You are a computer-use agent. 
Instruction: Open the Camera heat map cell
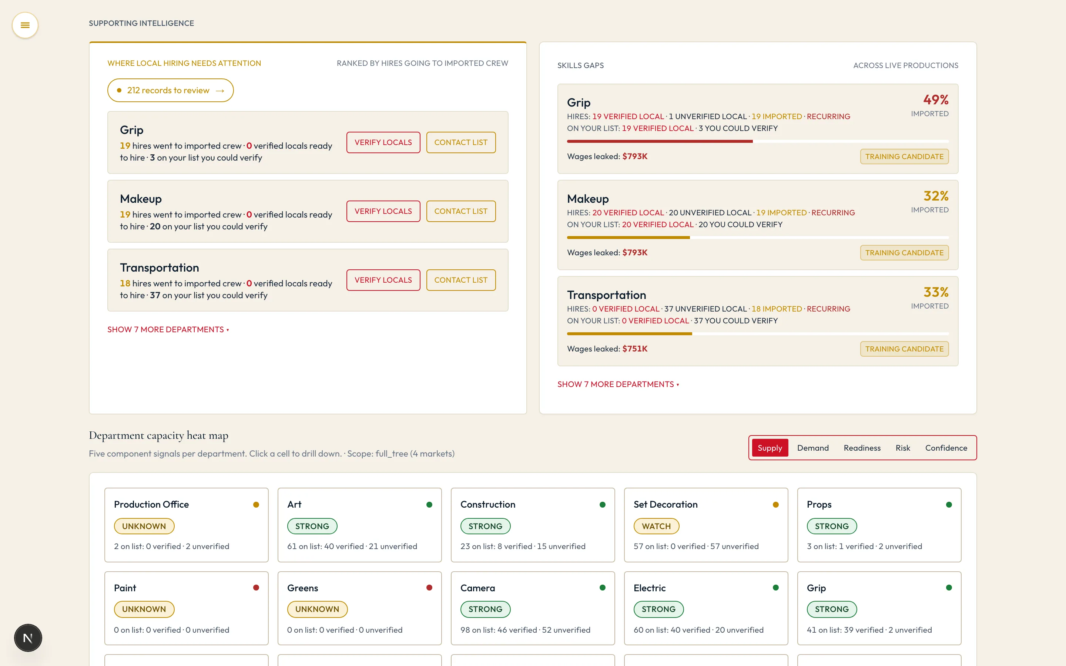pos(533,608)
